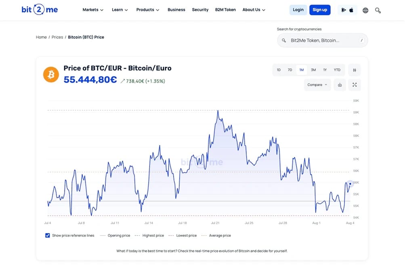Open the language globe icon

click(x=365, y=11)
